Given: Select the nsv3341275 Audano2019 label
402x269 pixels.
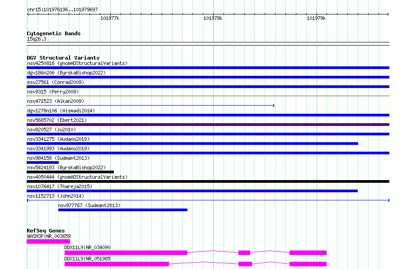Looking at the screenshot, I should click(x=58, y=139).
